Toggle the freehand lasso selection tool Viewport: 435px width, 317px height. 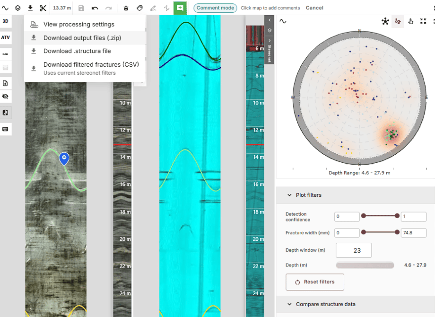pos(398,21)
